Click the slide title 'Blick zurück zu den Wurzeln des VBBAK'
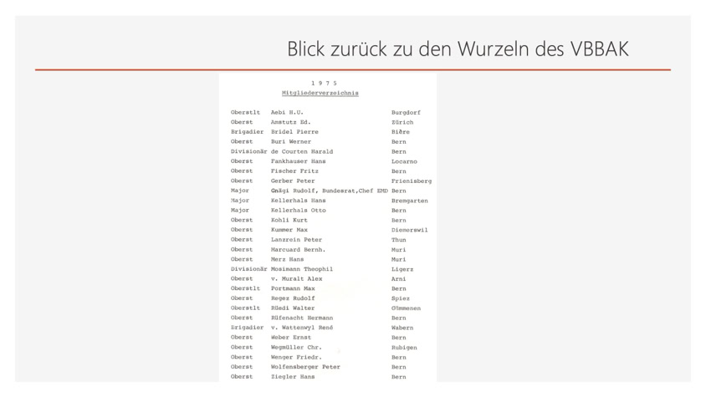706x397 pixels. 457,48
